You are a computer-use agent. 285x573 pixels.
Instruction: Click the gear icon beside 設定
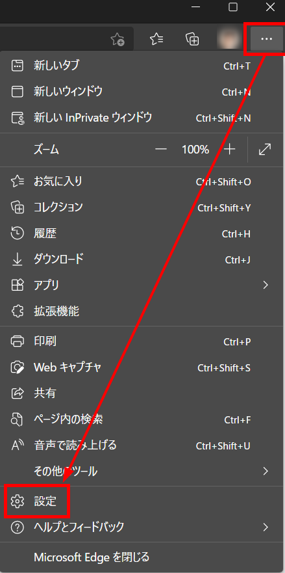pos(17,501)
